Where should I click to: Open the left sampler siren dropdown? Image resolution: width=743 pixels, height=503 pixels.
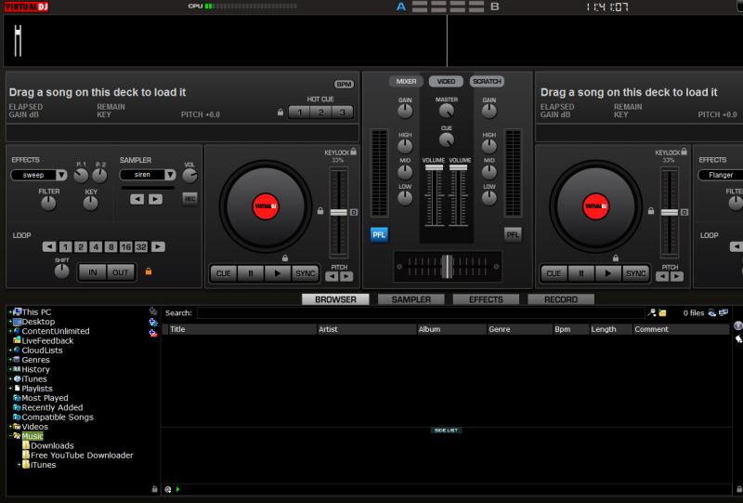coord(170,175)
